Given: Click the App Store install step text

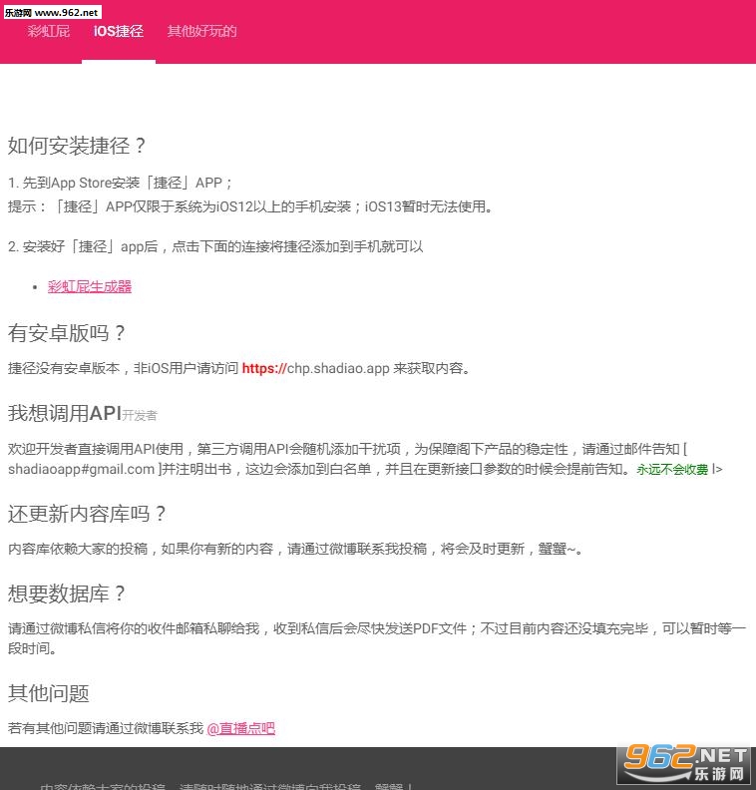Looking at the screenshot, I should click(x=121, y=183).
